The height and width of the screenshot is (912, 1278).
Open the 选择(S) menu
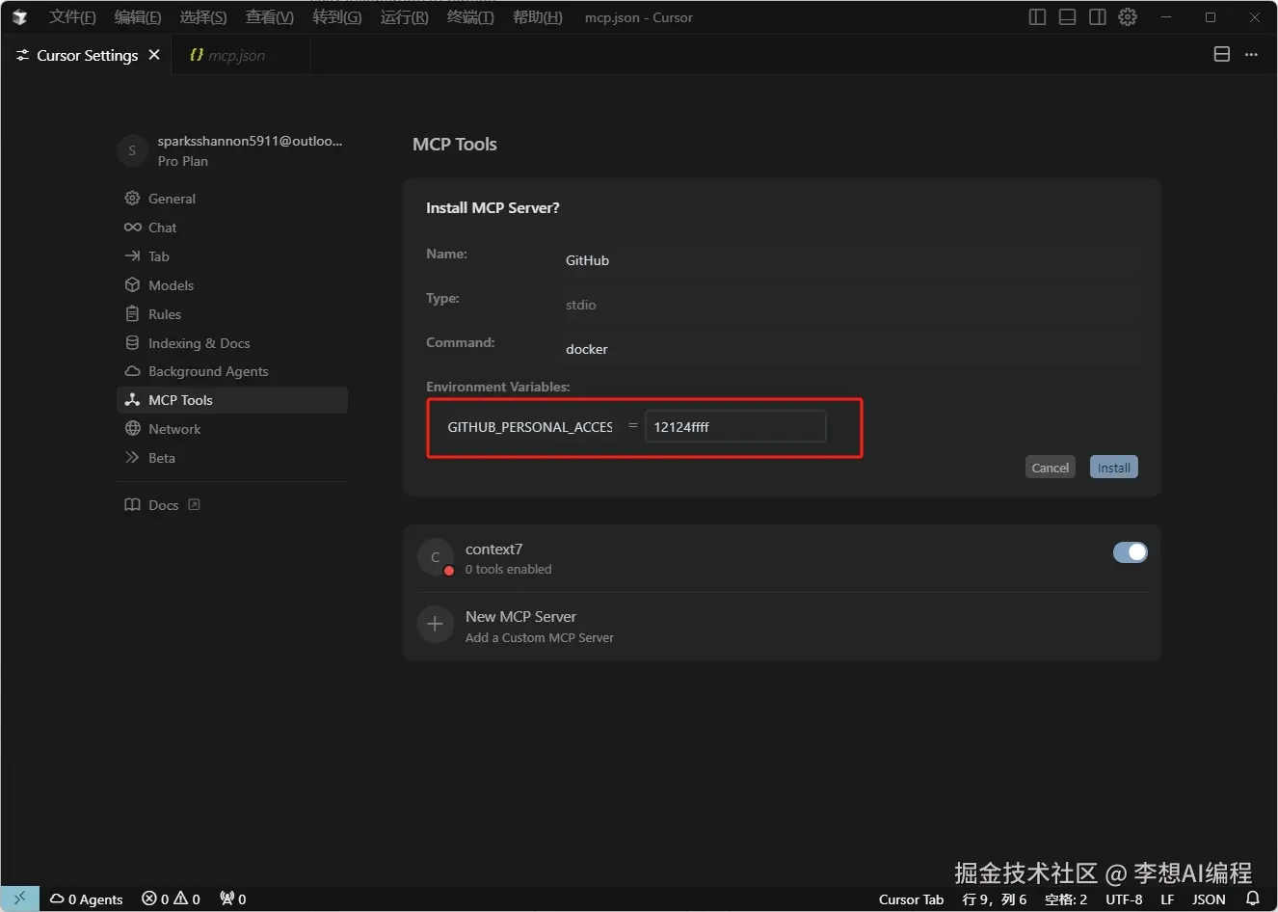(x=203, y=17)
